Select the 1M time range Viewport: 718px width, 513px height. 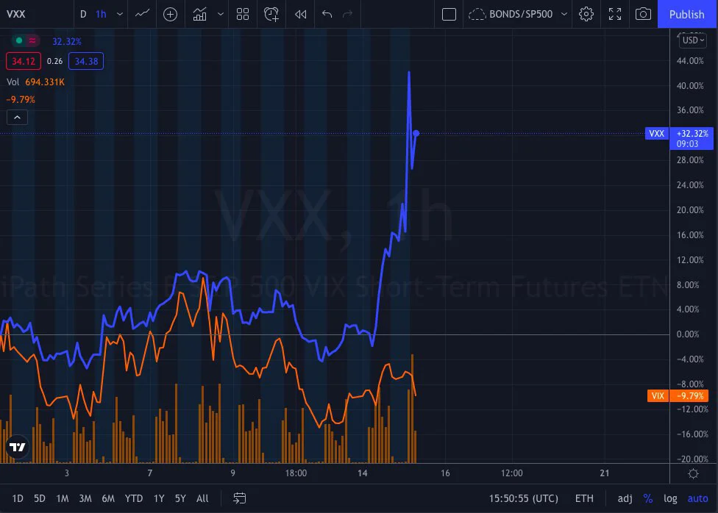coord(63,498)
